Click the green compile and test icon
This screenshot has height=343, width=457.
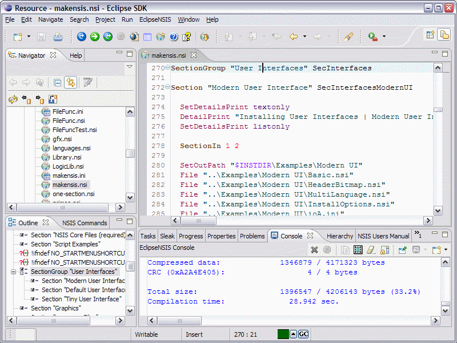click(108, 37)
